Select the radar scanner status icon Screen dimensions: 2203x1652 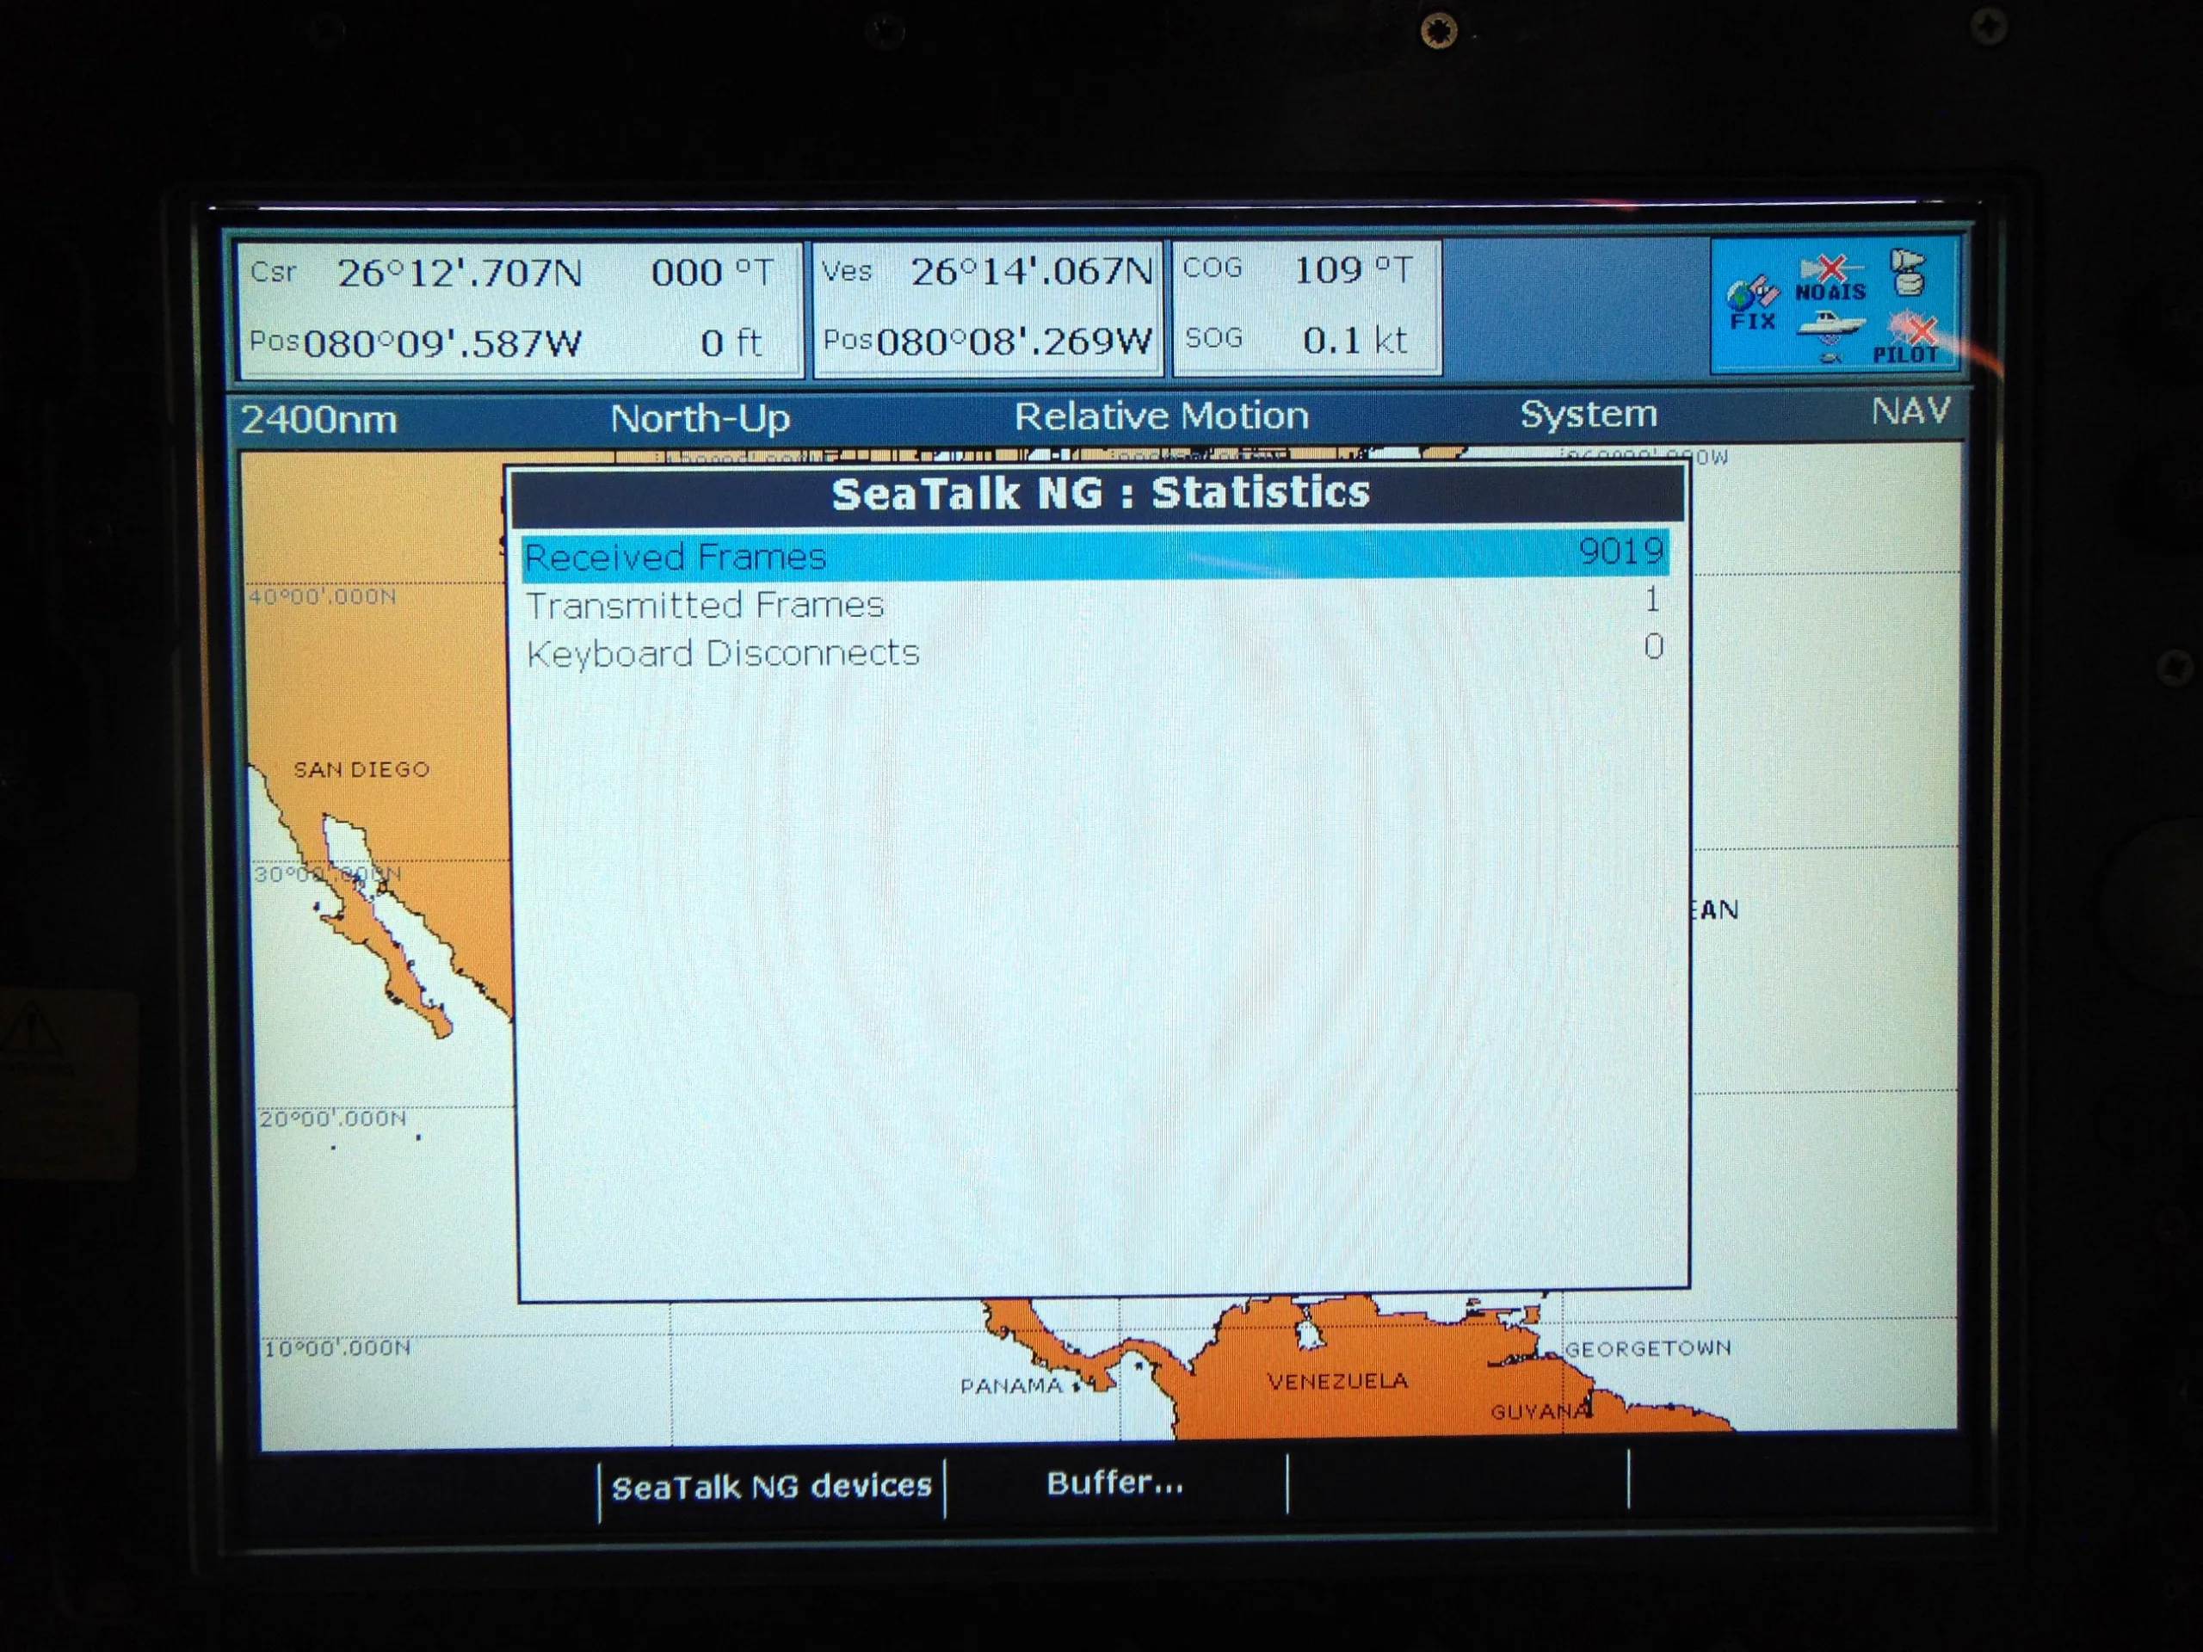click(1908, 273)
